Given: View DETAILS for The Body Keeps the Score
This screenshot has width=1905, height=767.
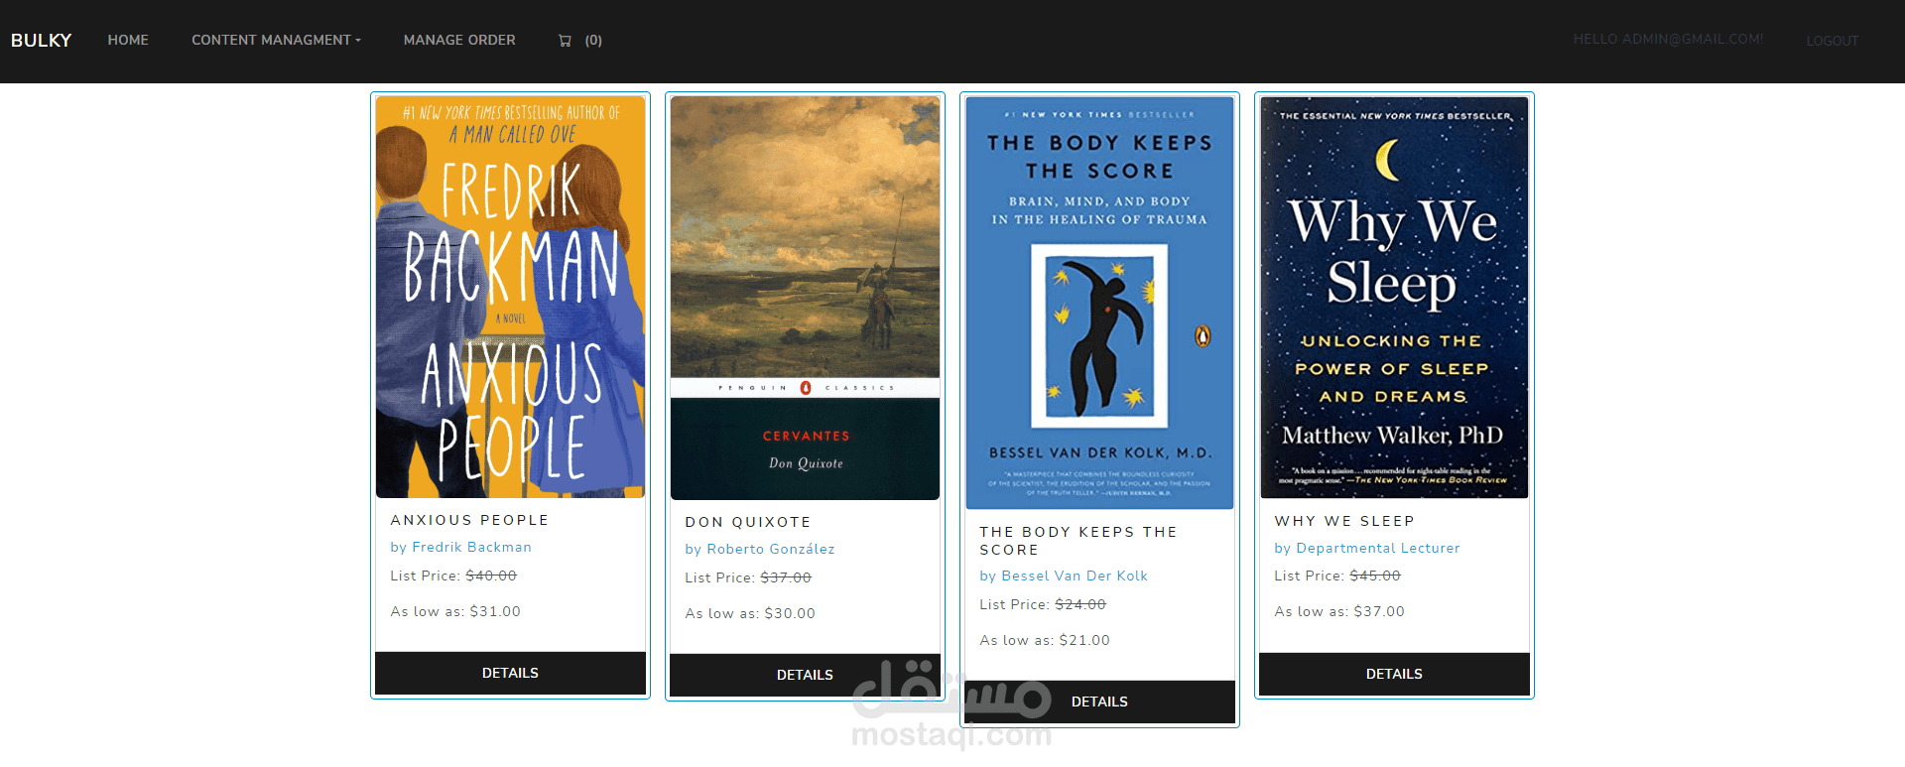Looking at the screenshot, I should (1099, 702).
